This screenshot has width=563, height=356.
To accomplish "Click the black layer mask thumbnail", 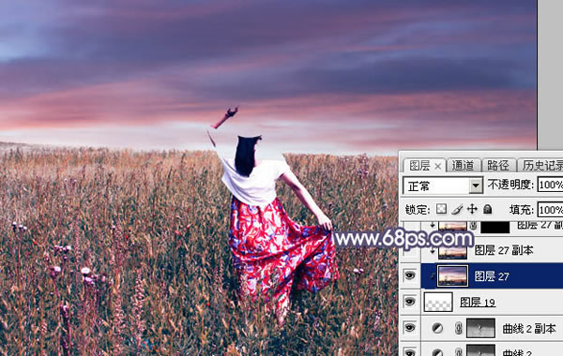I will click(x=495, y=227).
